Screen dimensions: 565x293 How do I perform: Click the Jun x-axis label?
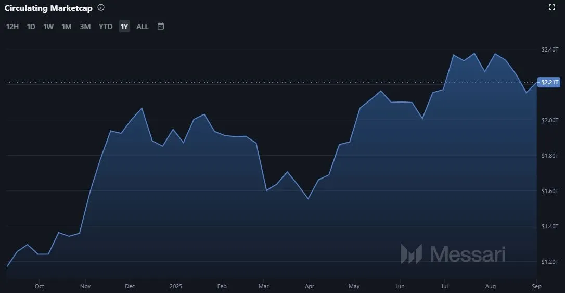pos(400,286)
